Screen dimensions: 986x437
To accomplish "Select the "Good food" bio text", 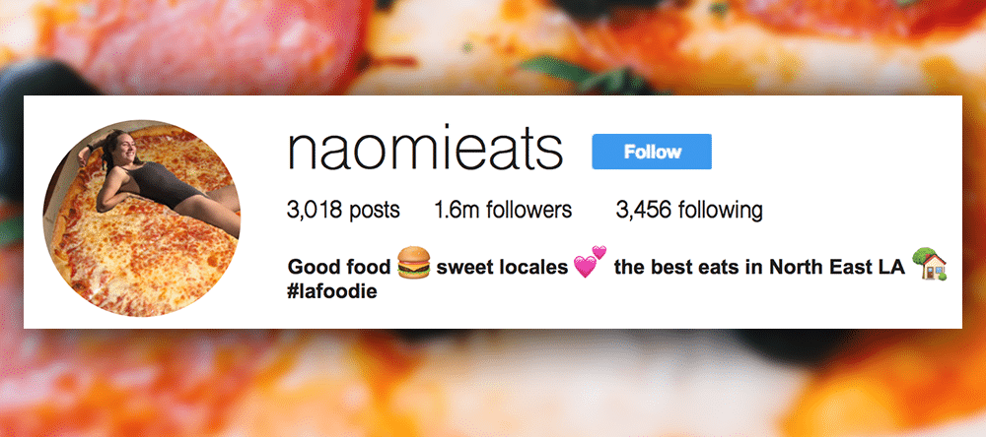I will [338, 267].
